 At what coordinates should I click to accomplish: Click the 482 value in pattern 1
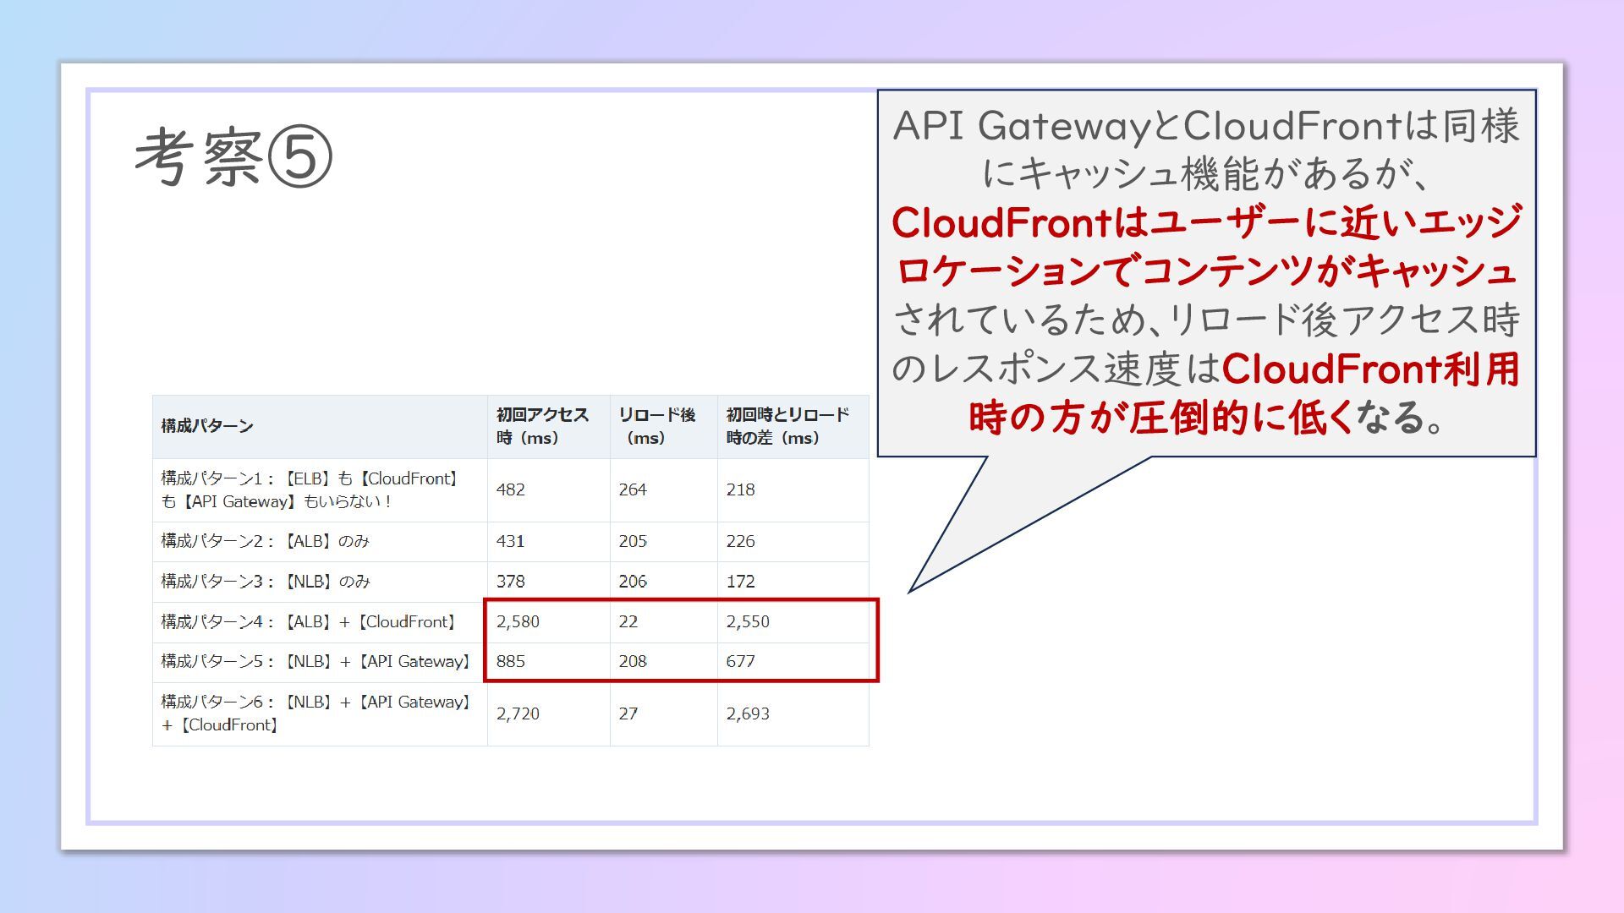511,490
